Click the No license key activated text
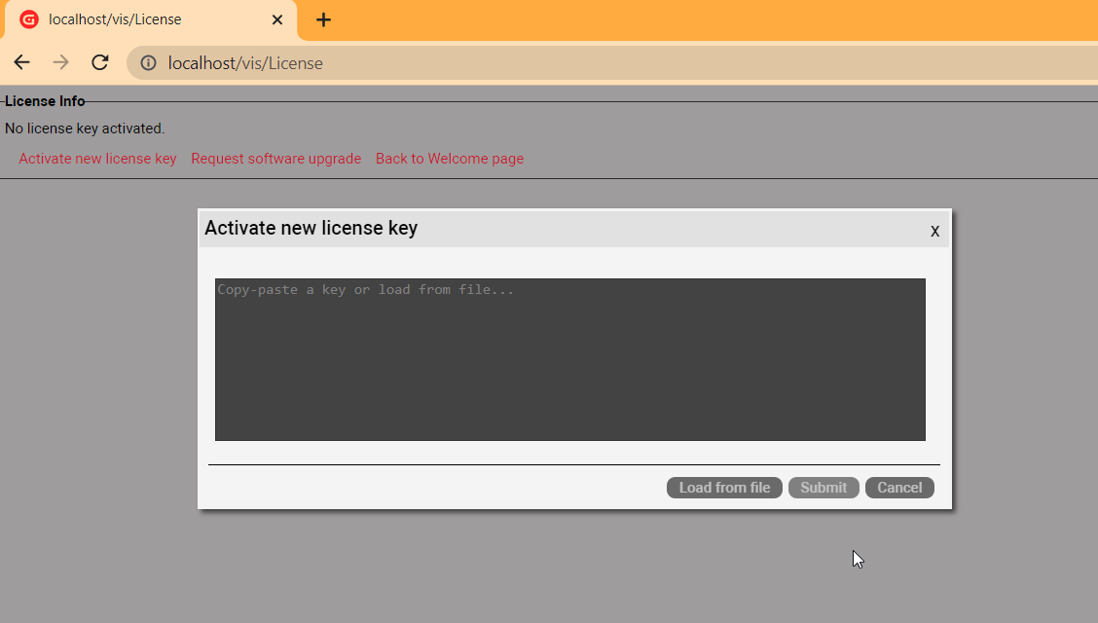The height and width of the screenshot is (623, 1098). [85, 128]
